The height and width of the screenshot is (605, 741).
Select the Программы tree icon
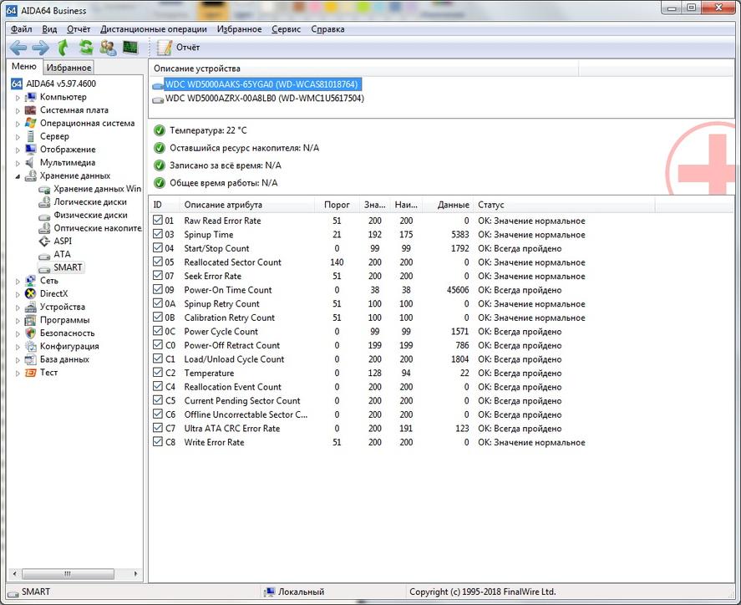[30, 320]
